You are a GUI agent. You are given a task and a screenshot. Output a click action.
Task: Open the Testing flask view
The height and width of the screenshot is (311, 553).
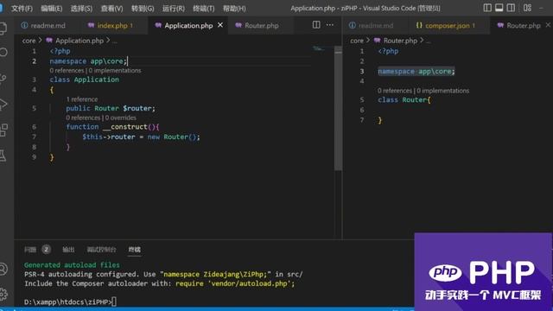click(3, 155)
